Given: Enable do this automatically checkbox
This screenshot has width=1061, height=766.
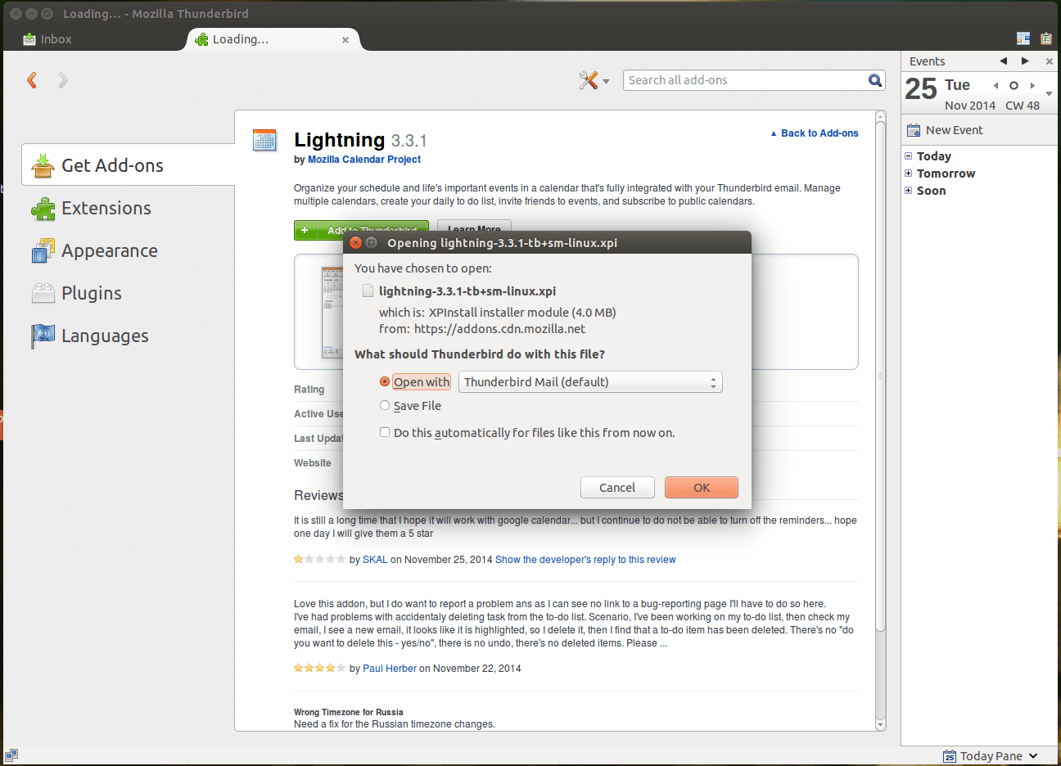Looking at the screenshot, I should (x=385, y=433).
